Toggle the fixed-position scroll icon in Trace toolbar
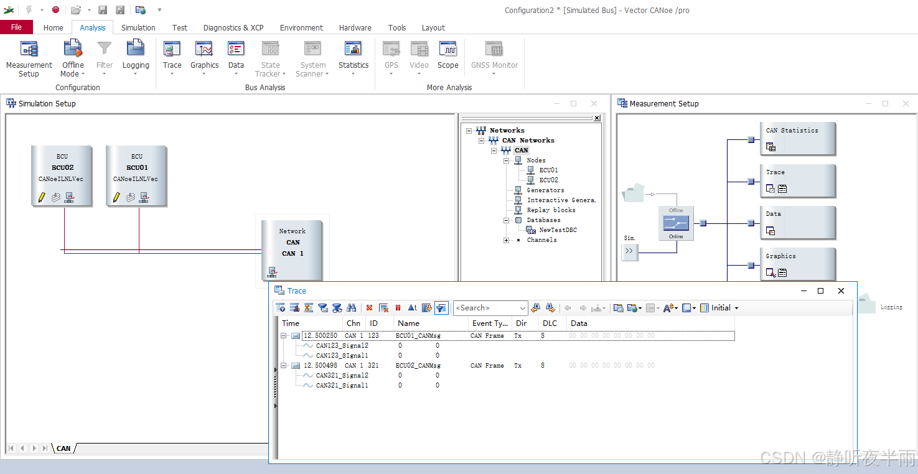Screen dimensions: 918x474 427,308
